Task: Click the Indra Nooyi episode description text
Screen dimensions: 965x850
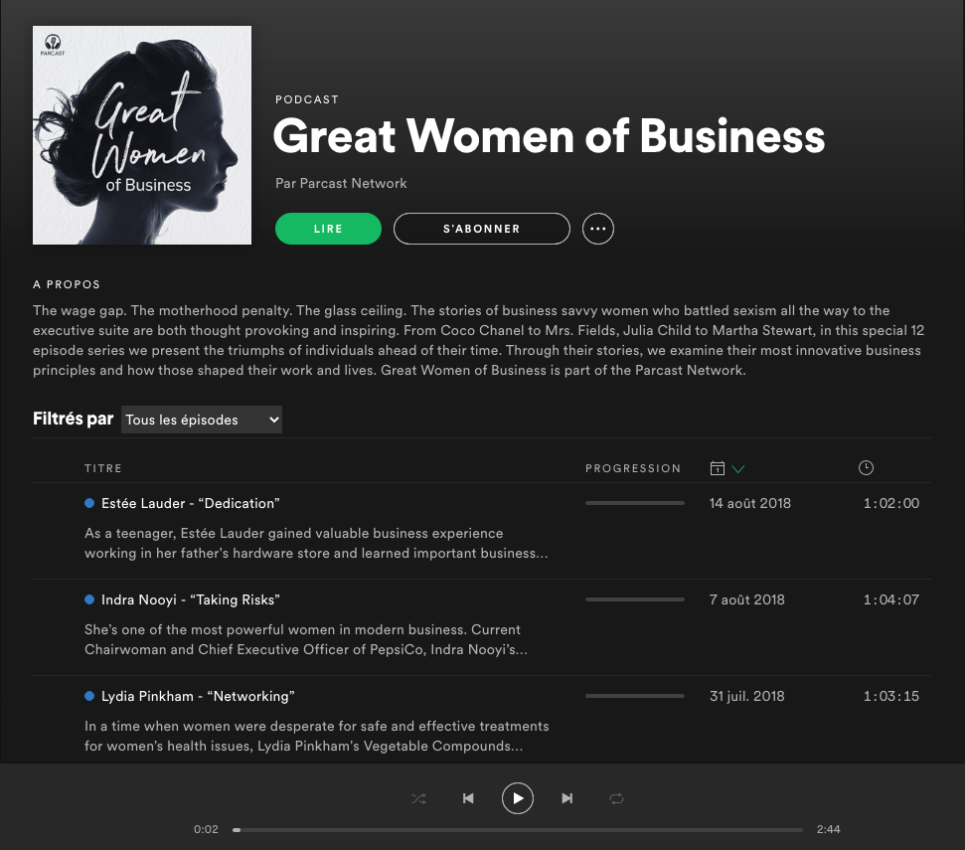Action: click(x=306, y=639)
